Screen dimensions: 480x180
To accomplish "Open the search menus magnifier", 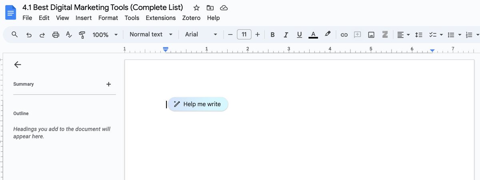I will tap(15, 35).
